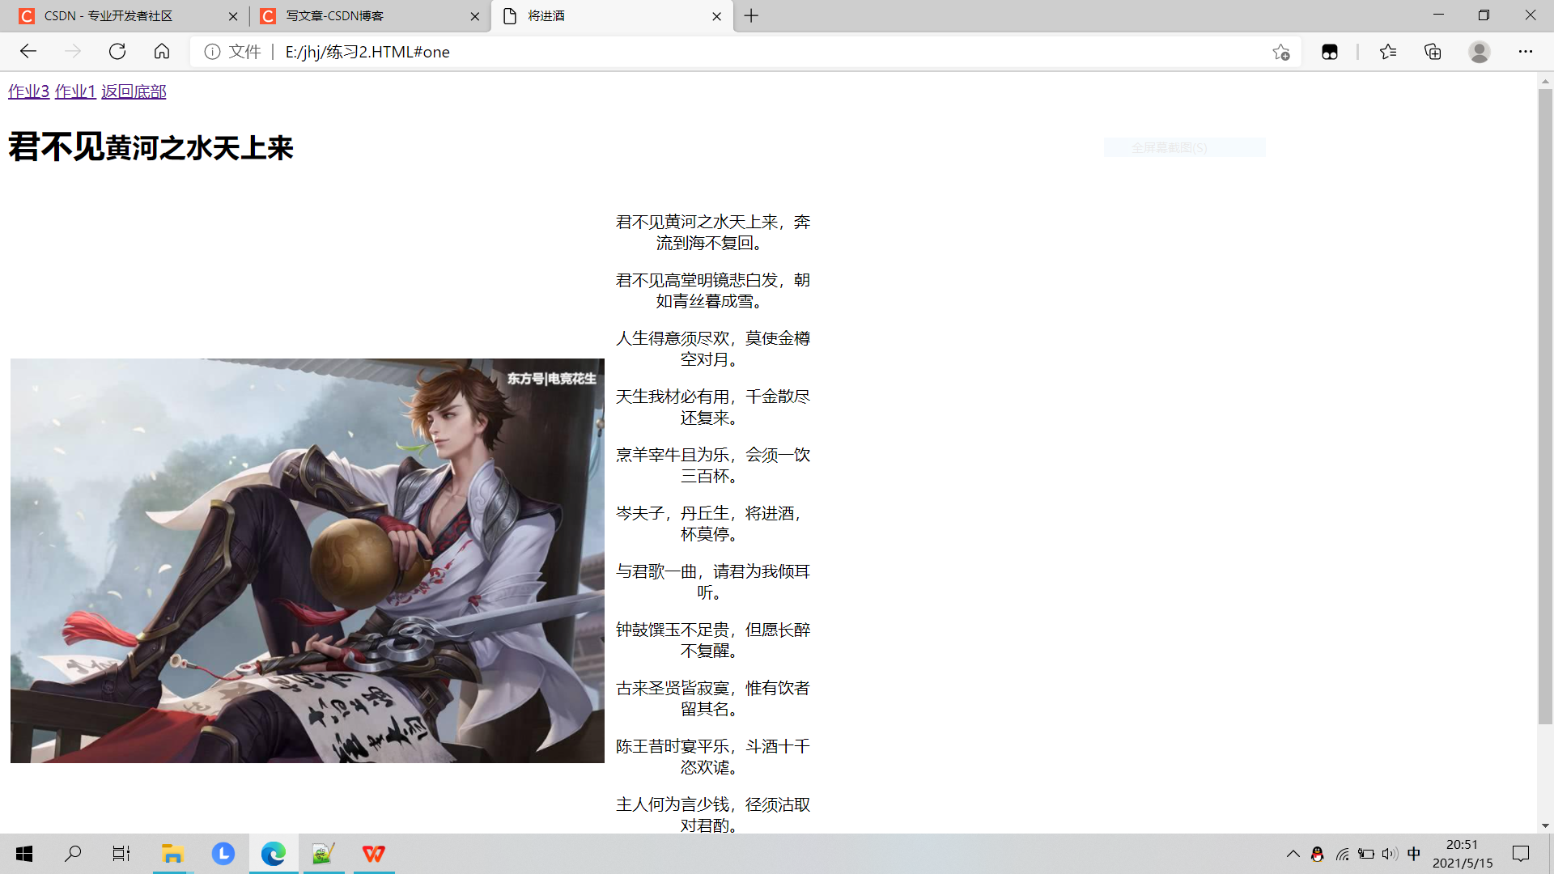
Task: Reload the page with the refresh icon
Action: 117,52
